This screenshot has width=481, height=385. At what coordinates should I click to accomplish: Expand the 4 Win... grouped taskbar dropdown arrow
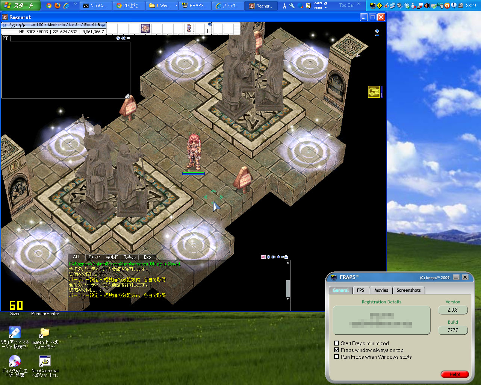tap(176, 6)
